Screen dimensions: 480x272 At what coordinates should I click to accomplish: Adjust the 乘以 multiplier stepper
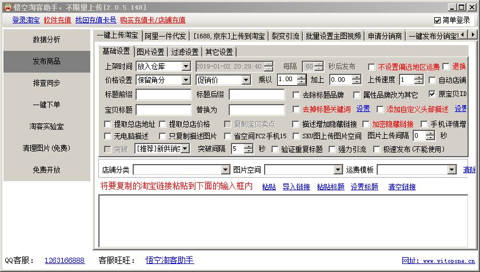(x=302, y=80)
